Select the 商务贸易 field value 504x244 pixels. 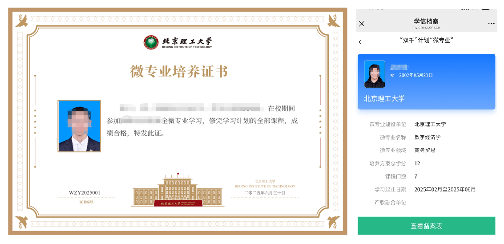(424, 150)
